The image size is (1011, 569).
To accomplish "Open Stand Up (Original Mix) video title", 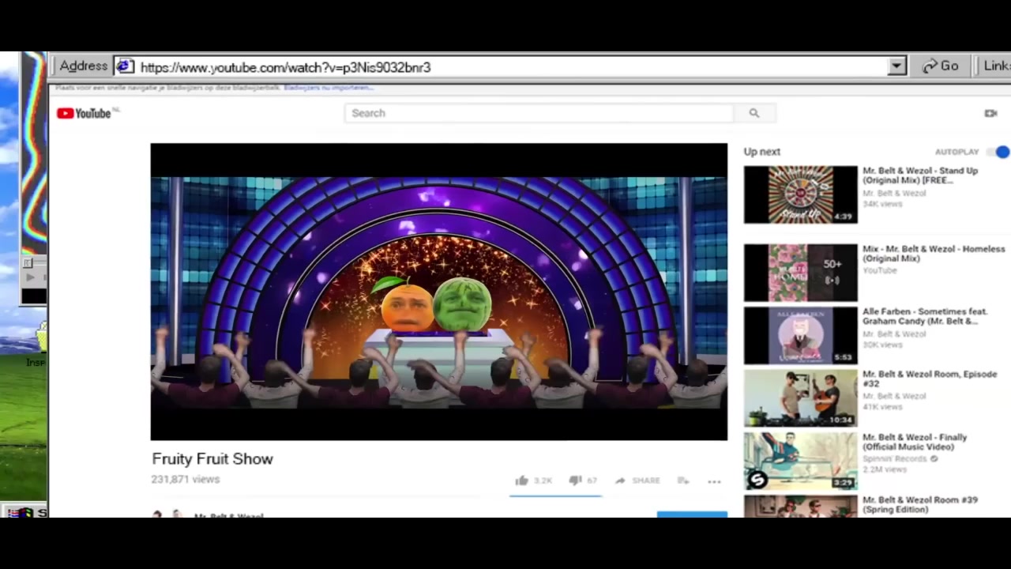I will [x=920, y=175].
